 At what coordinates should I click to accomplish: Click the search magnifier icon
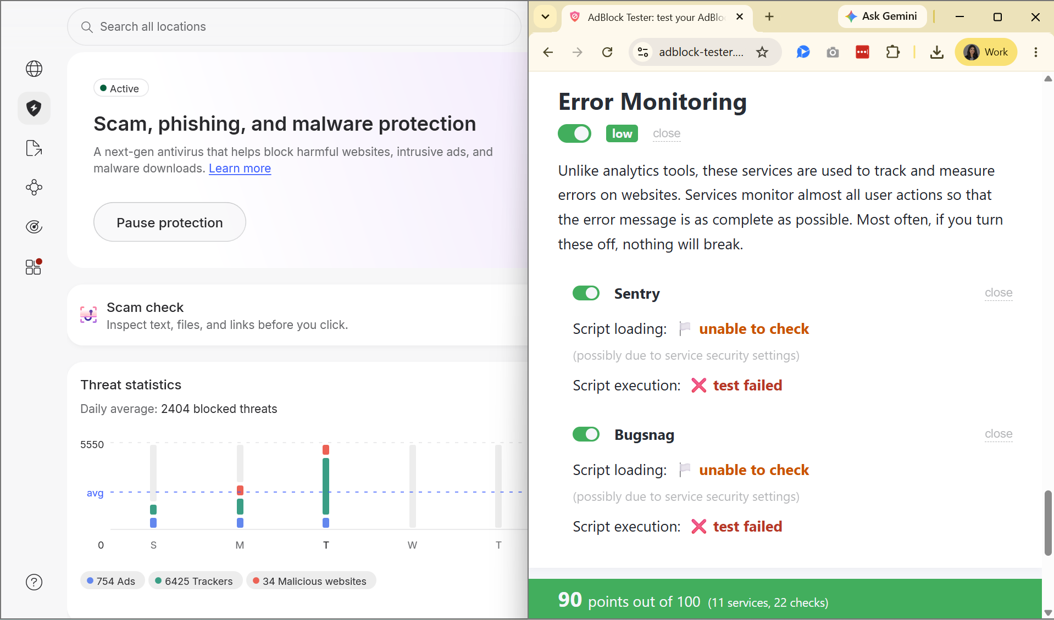click(87, 27)
